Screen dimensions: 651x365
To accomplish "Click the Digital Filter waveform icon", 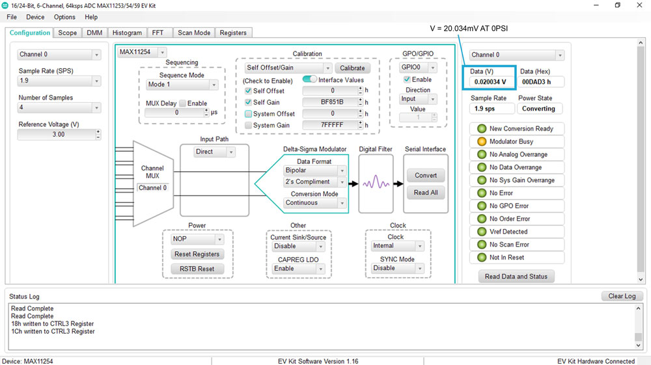I will coord(376,183).
